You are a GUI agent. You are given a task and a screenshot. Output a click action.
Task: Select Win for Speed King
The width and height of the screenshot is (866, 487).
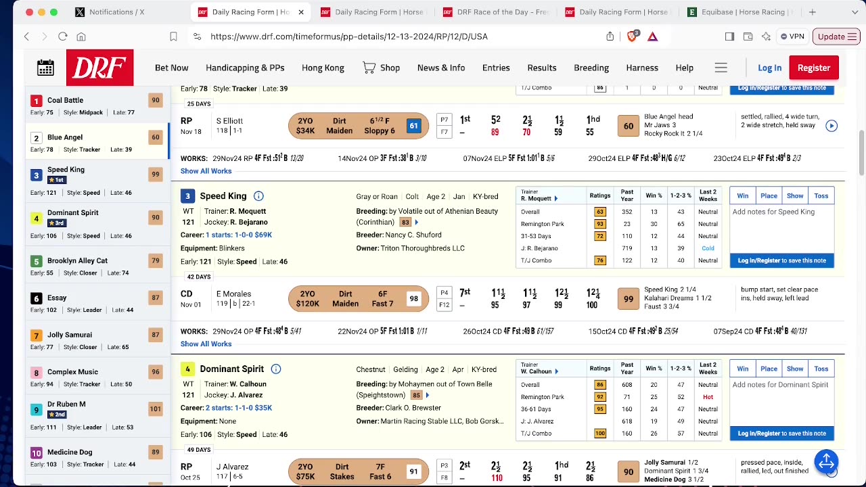(743, 195)
